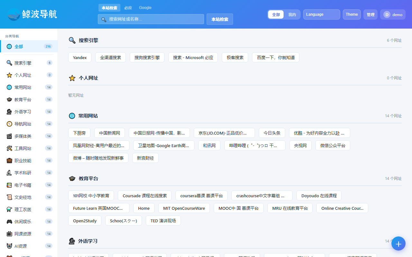Click the briefcase icon for 职业技能
This screenshot has height=257, width=412.
click(9, 161)
